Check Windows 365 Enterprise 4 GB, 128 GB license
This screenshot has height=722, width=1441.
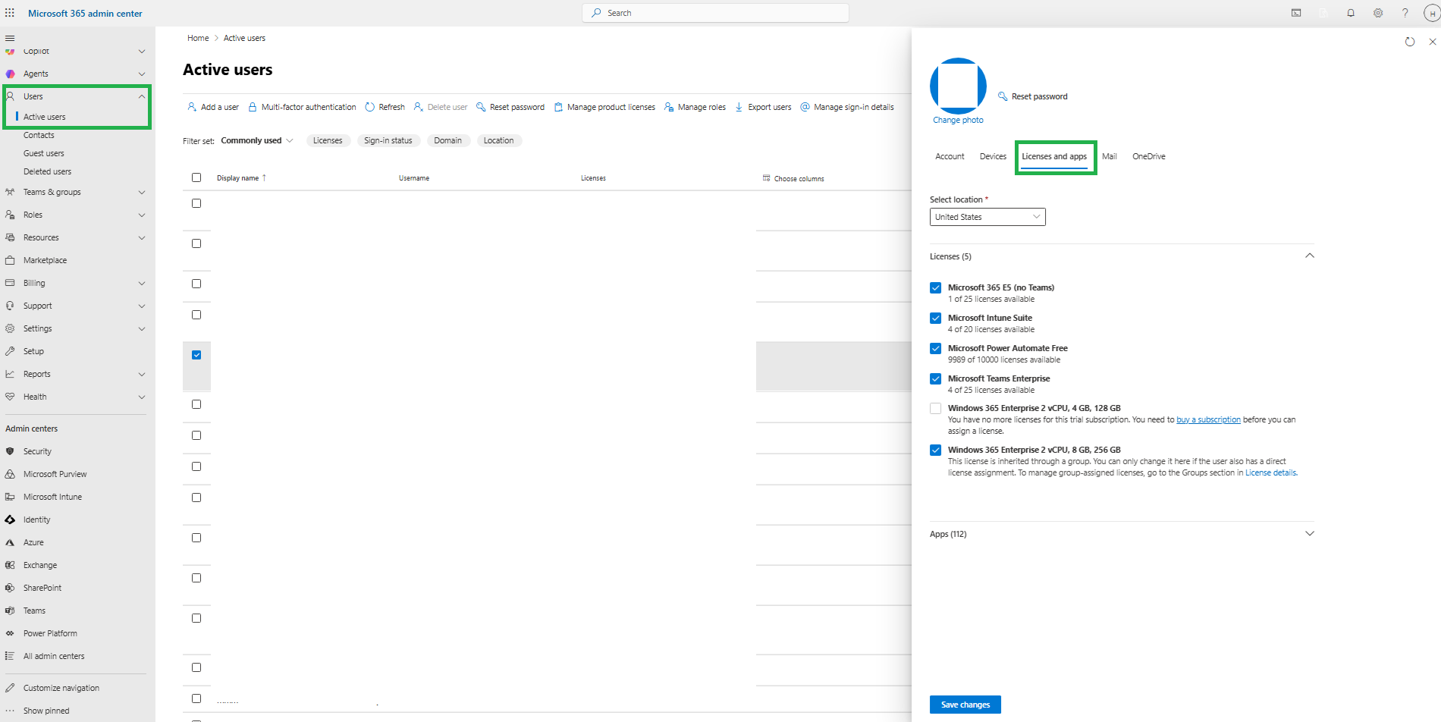point(936,409)
